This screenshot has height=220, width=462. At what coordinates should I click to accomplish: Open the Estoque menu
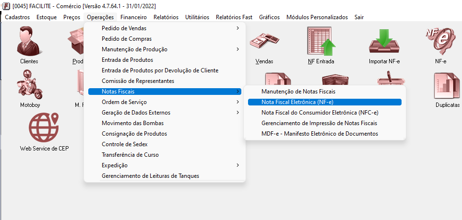(47, 17)
